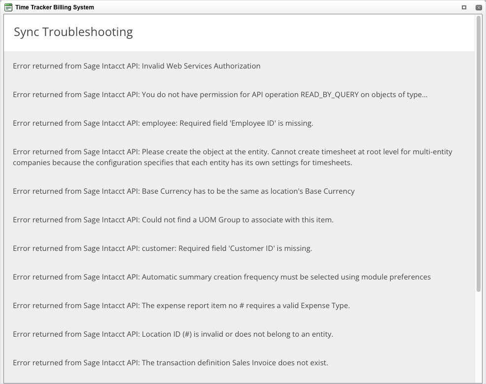
Task: Click the window title text
Action: click(x=55, y=7)
